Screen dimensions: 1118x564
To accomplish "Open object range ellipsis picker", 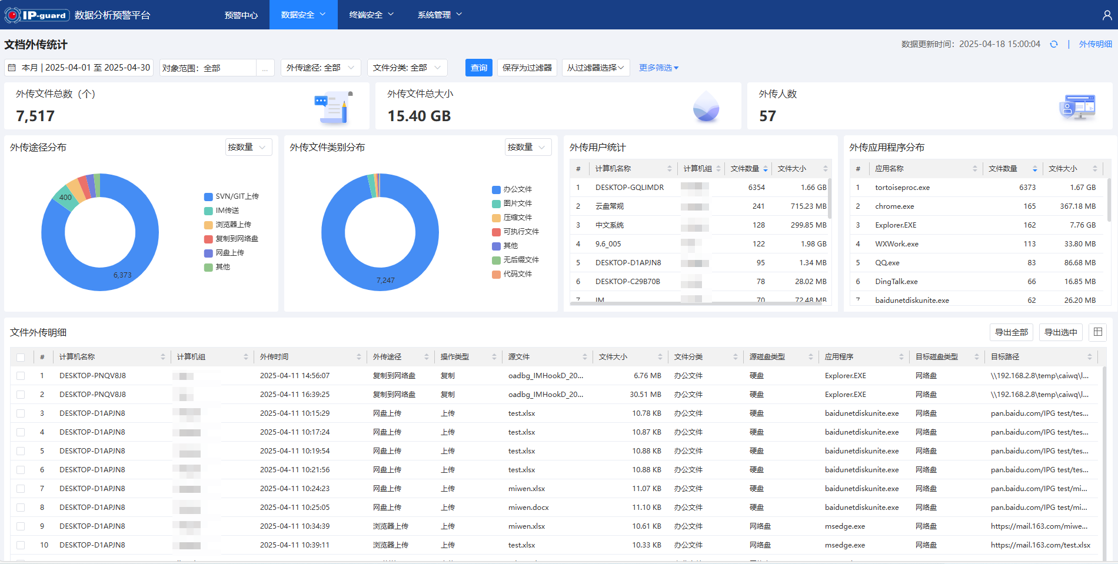I will (x=265, y=68).
